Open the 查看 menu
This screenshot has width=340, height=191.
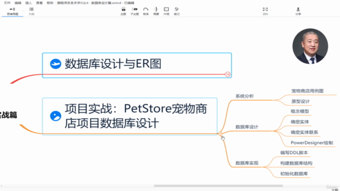pyautogui.click(x=39, y=3)
